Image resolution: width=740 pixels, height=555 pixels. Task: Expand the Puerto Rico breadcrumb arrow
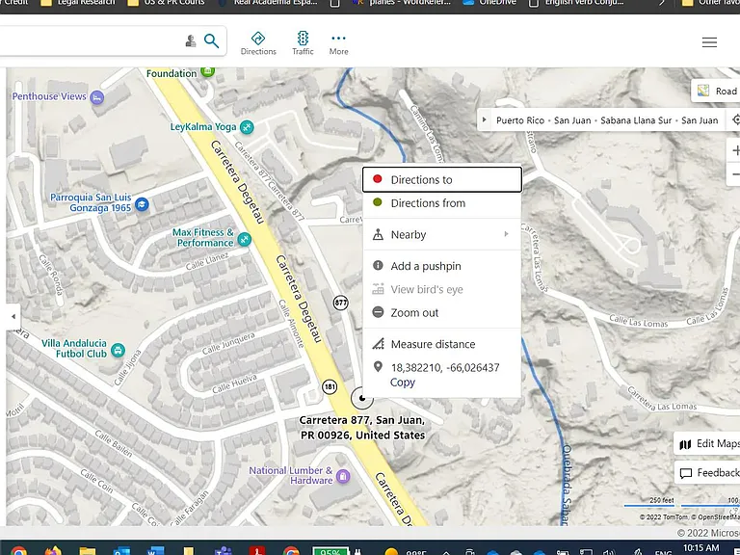tap(484, 119)
